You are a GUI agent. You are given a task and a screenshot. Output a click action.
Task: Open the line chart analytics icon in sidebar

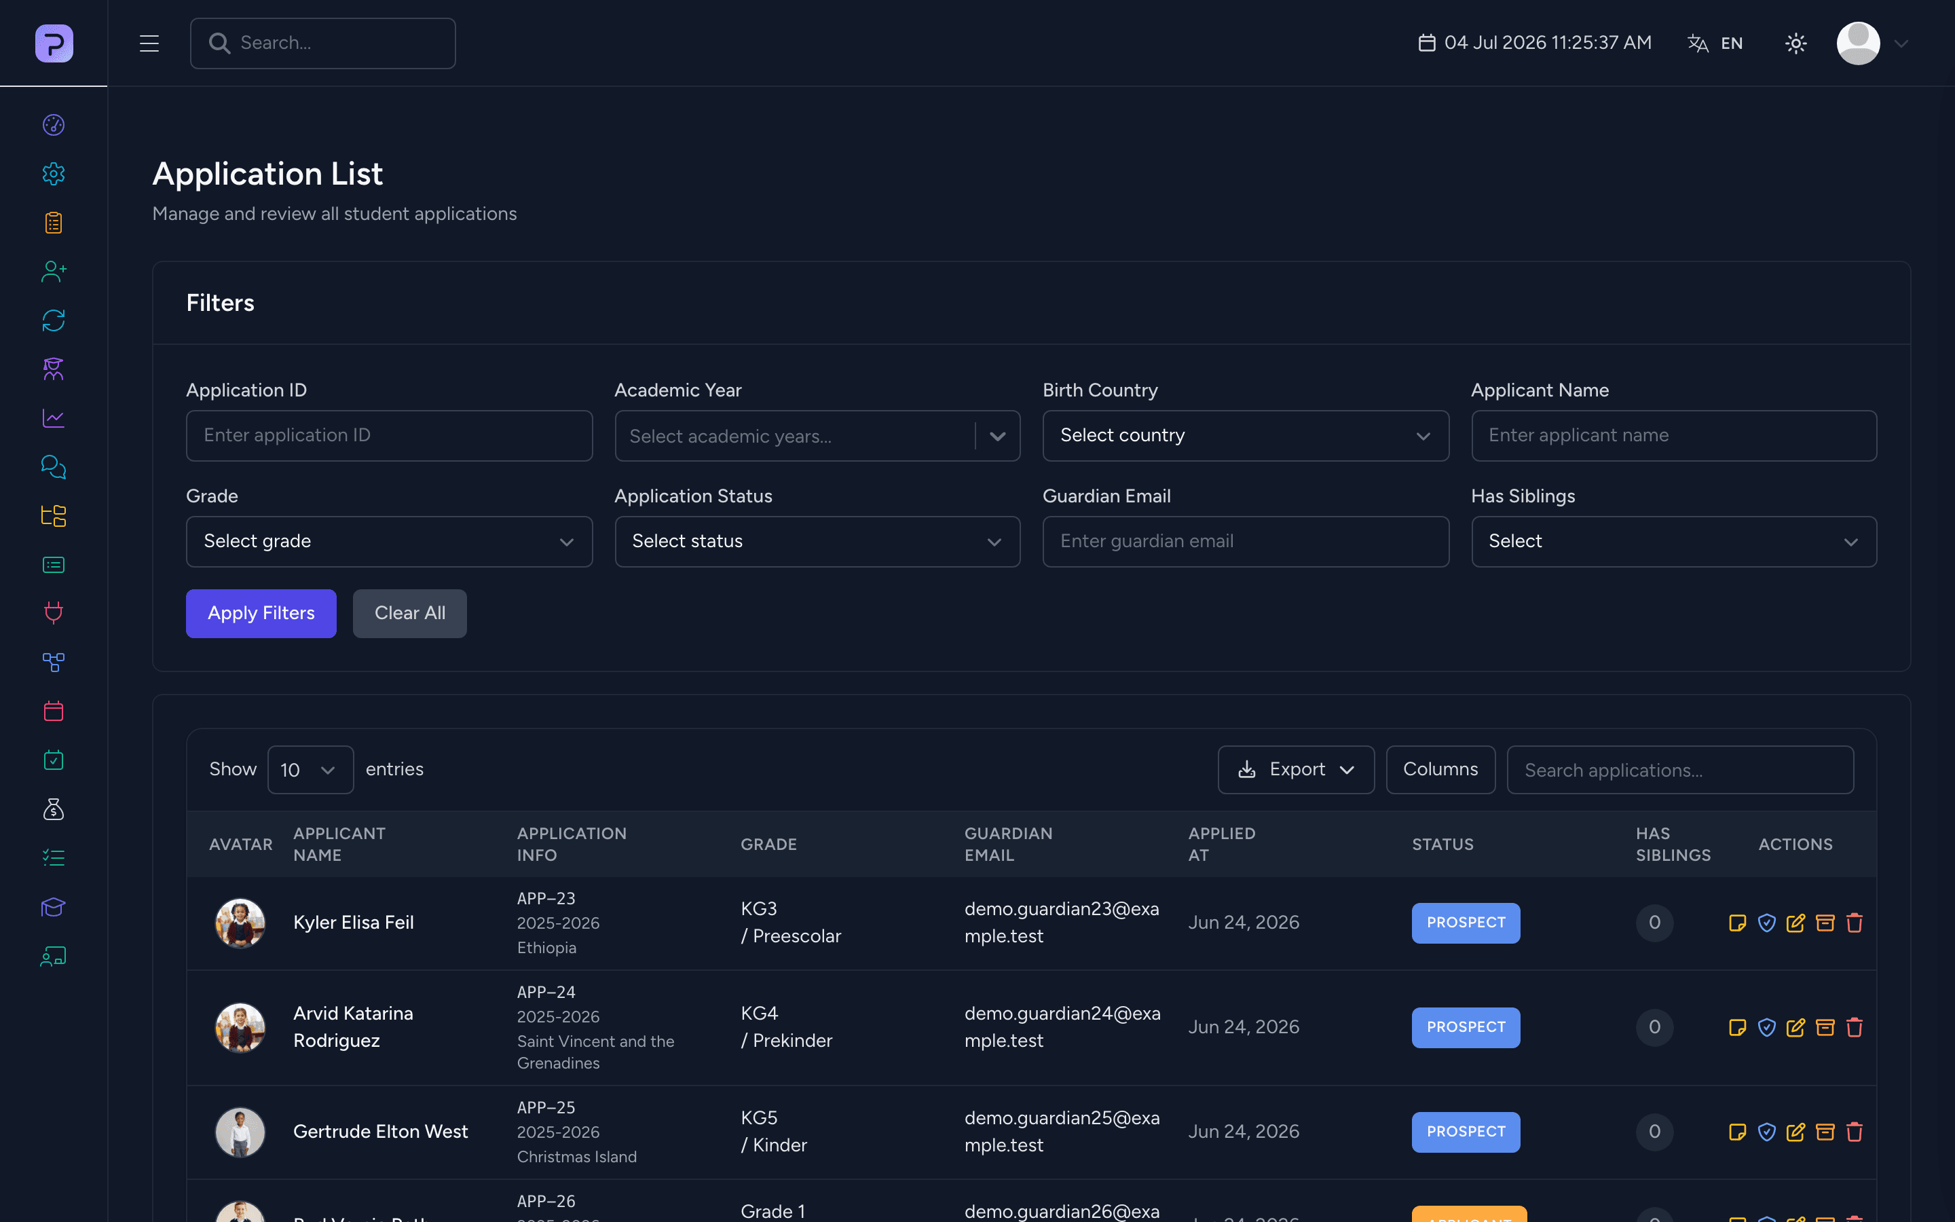point(54,418)
